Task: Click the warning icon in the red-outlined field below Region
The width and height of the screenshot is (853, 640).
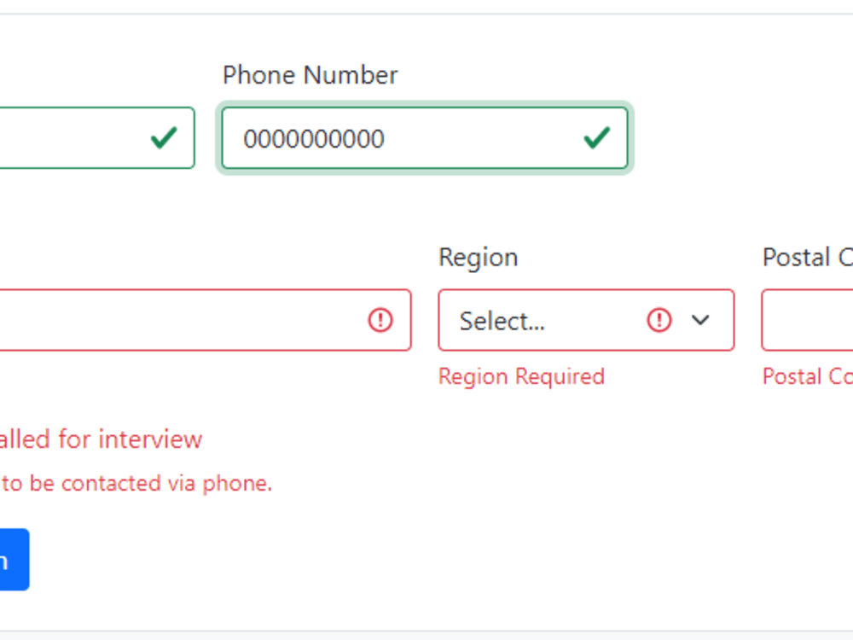Action: (x=659, y=320)
